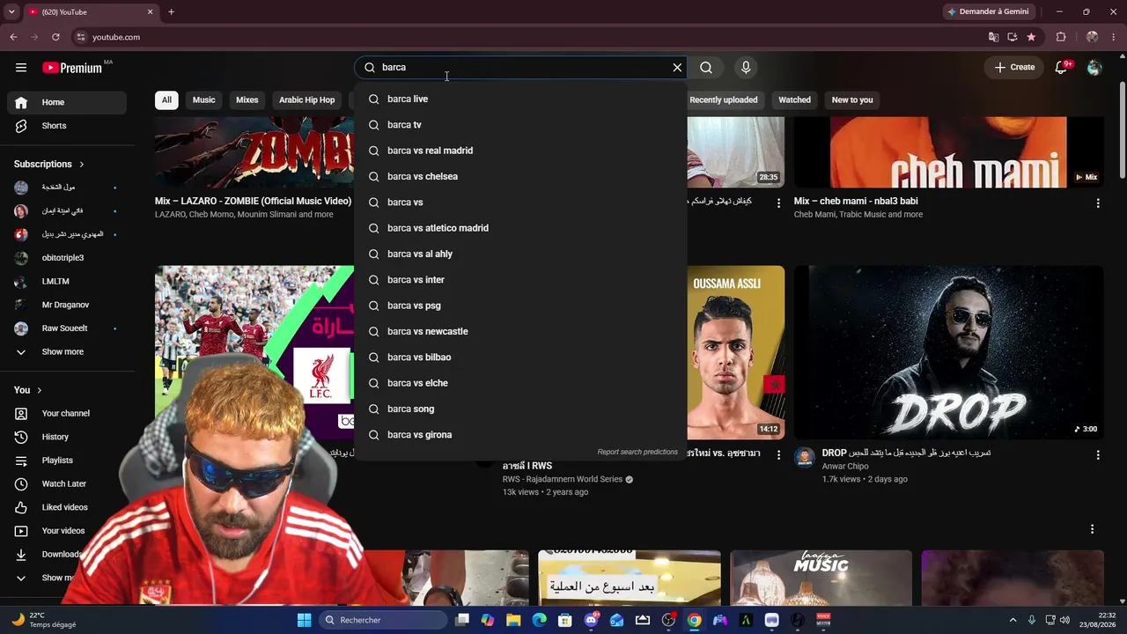
Task: Open Anwar Chipo channel link
Action: click(x=845, y=467)
